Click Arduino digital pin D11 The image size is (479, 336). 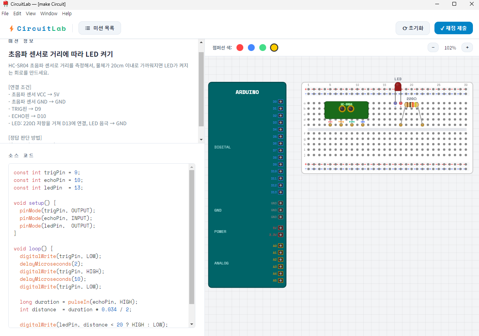(281, 178)
